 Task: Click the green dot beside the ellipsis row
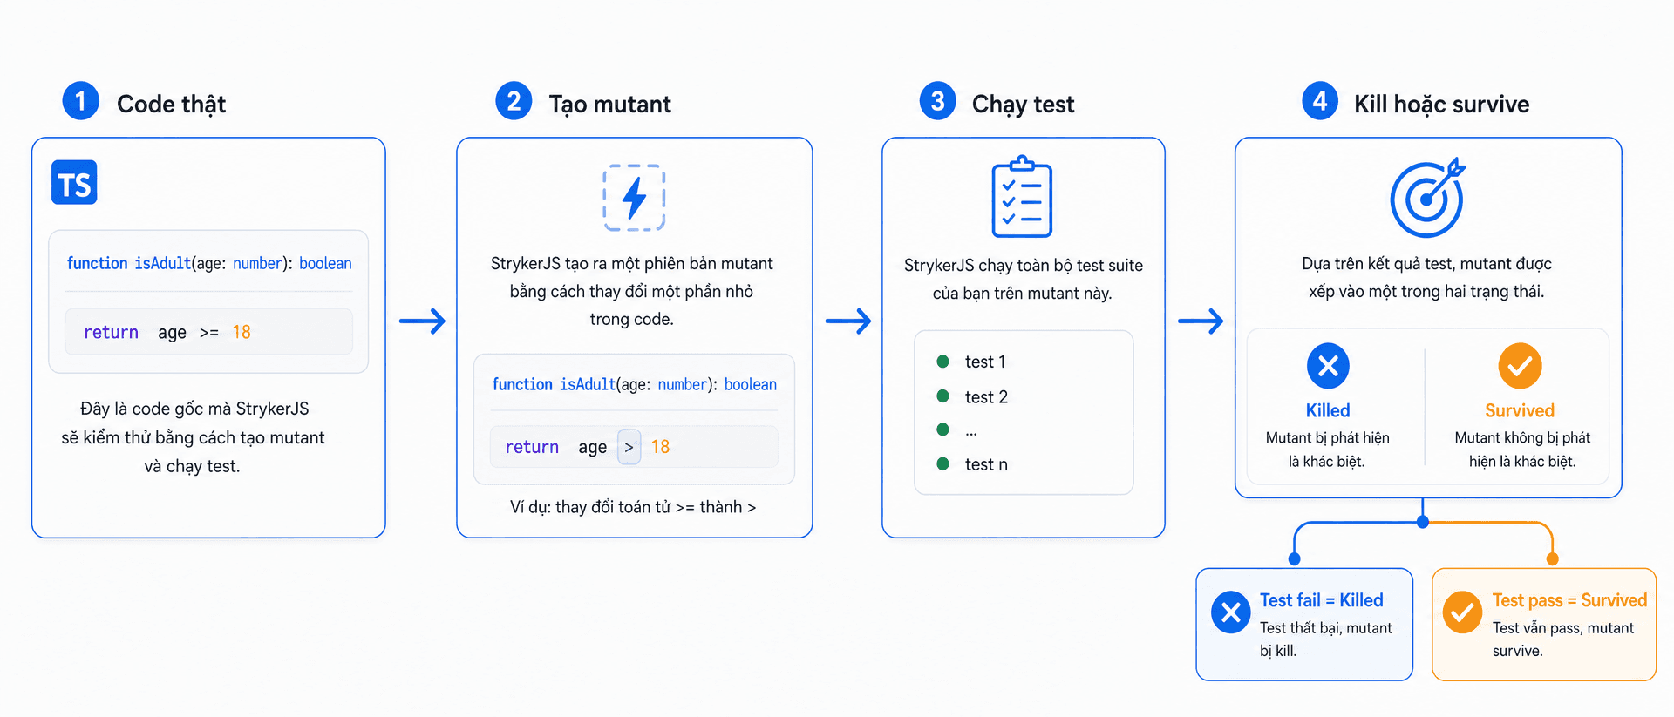942,430
